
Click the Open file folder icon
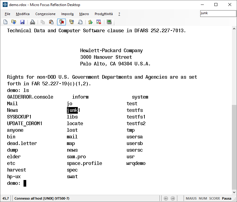[14, 22]
